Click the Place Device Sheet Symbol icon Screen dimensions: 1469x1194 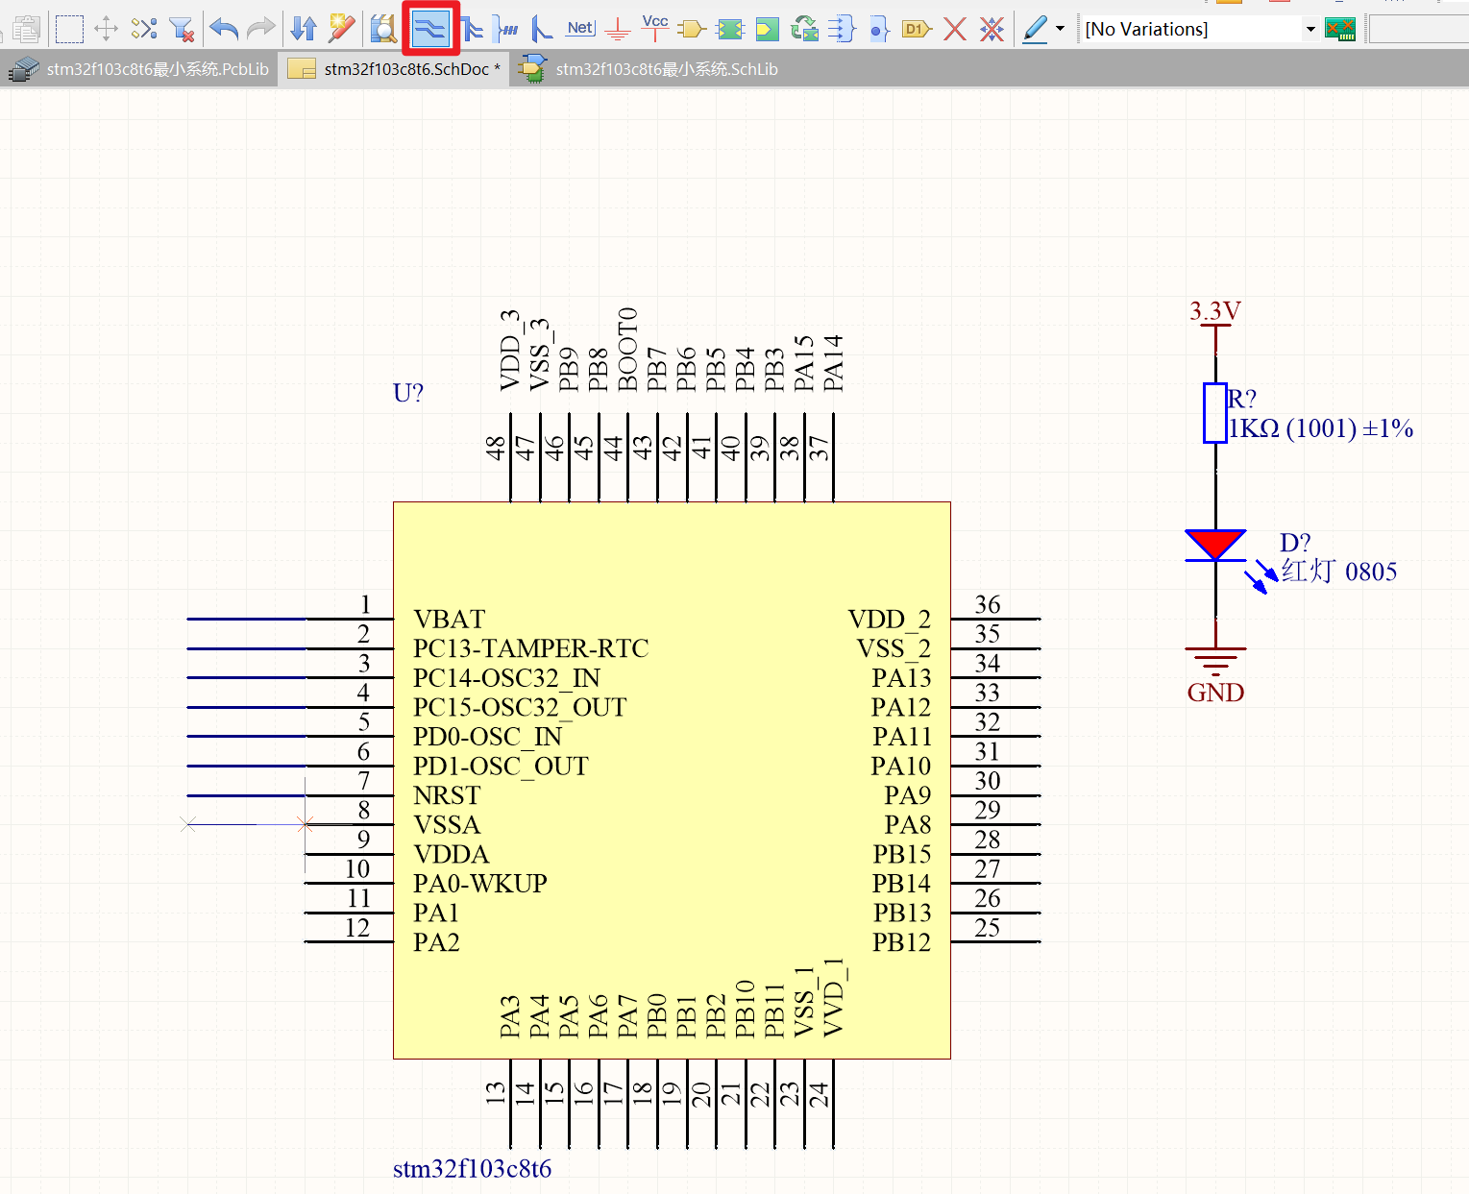coord(804,29)
